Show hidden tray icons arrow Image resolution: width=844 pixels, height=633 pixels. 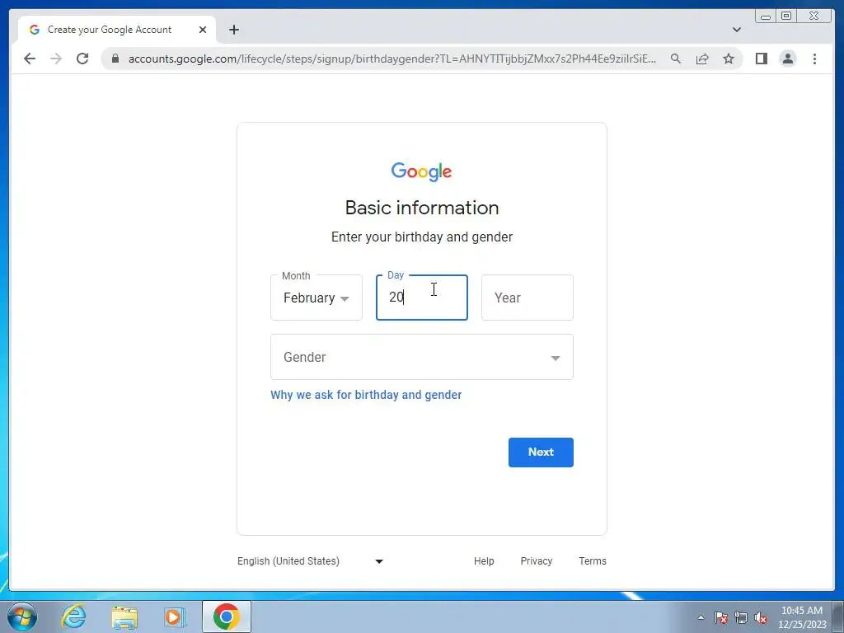(x=701, y=617)
